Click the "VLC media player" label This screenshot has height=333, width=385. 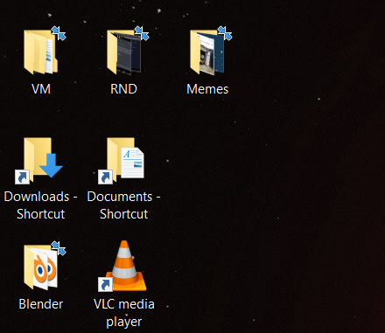[x=124, y=313]
